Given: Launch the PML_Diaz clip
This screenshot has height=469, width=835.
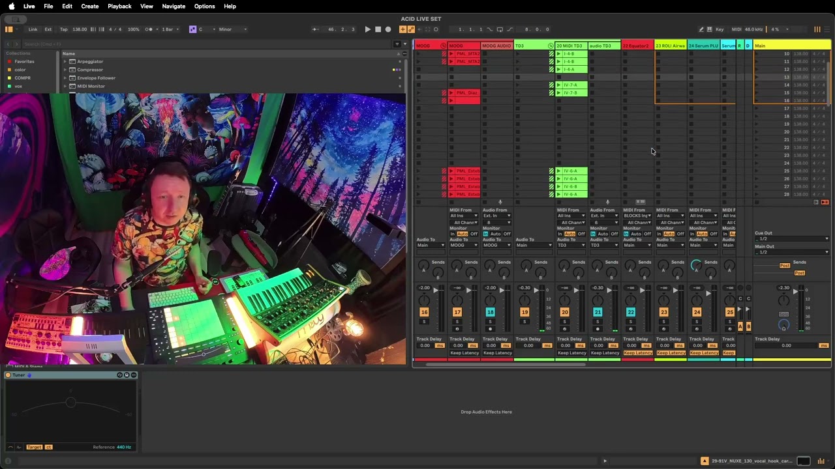Looking at the screenshot, I should pyautogui.click(x=451, y=92).
